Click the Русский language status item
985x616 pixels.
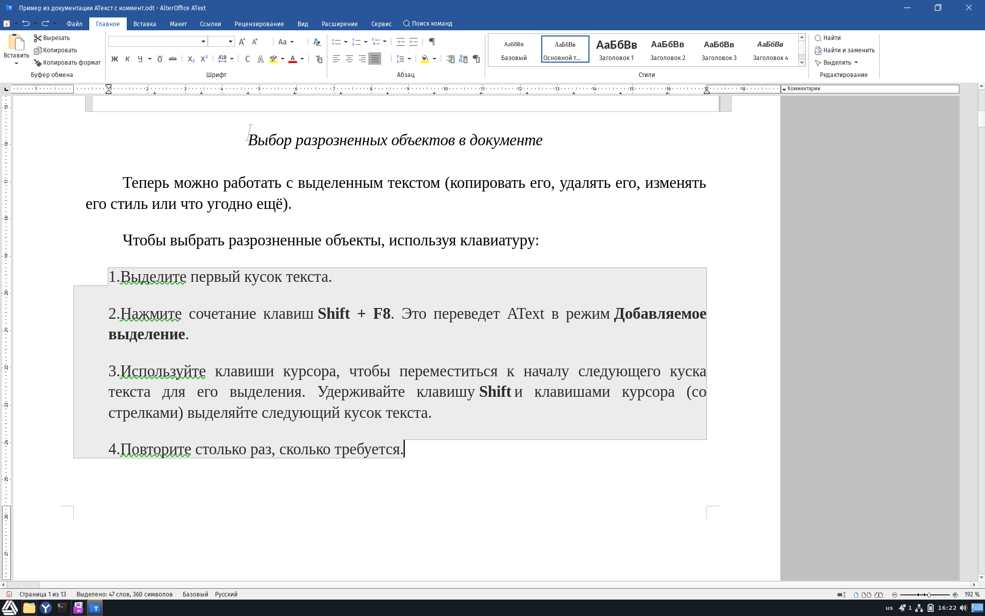coord(226,594)
